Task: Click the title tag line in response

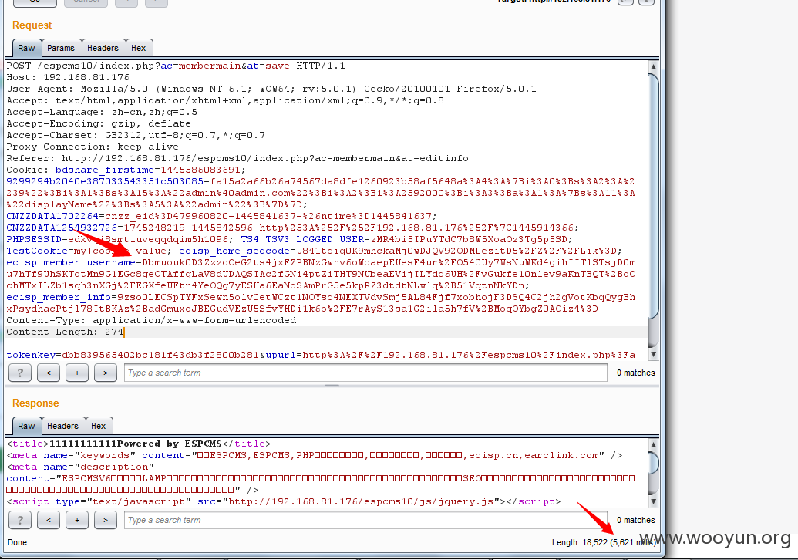Action: pyautogui.click(x=139, y=444)
